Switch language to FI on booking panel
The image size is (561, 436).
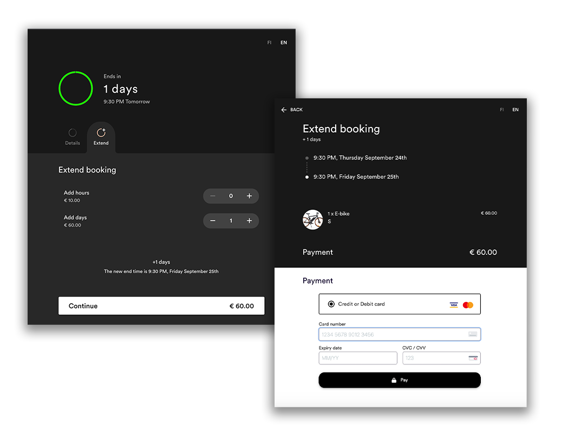[x=270, y=43]
